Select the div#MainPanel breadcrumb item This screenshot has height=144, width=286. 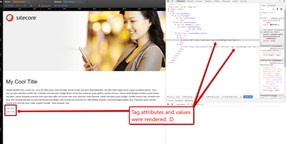pos(187,97)
